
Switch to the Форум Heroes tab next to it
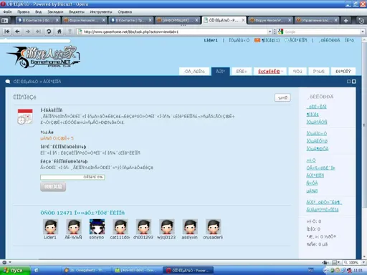84,20
